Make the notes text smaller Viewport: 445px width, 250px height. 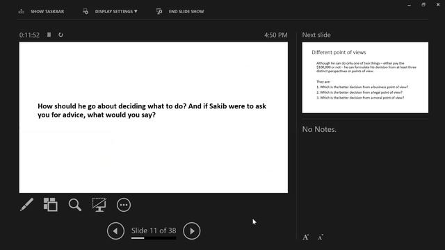point(321,237)
